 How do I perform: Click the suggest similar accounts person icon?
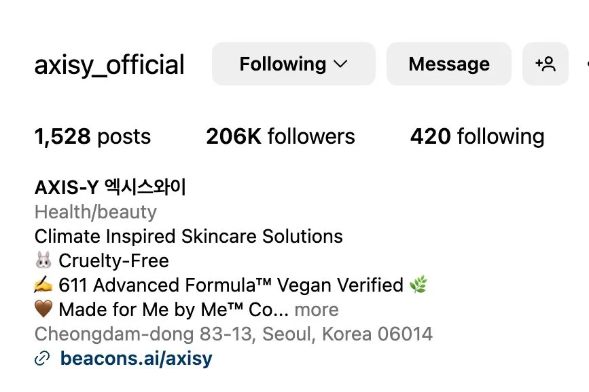tap(545, 64)
